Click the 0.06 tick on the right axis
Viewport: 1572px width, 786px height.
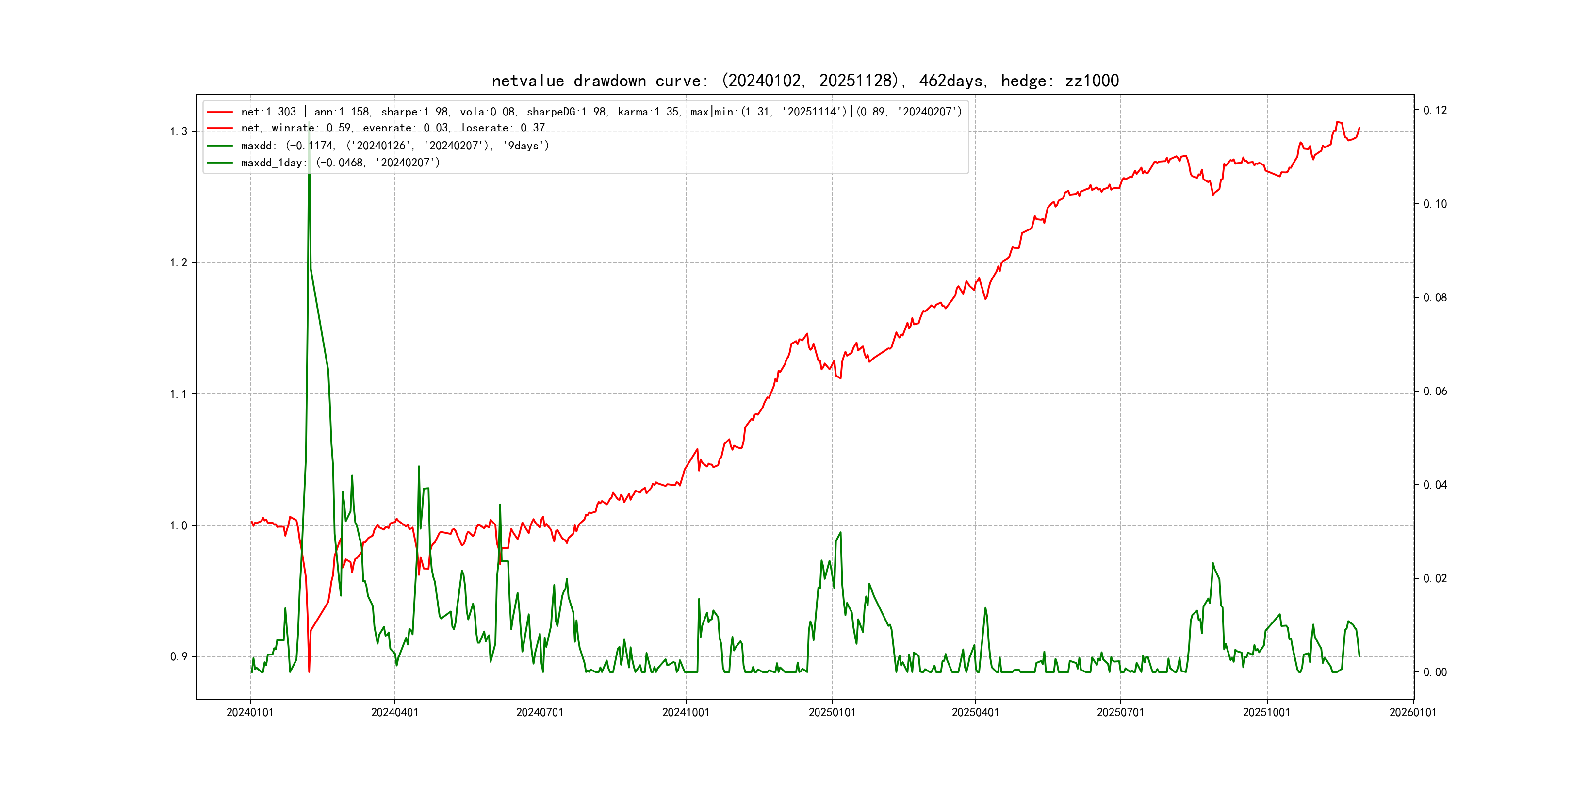click(1435, 391)
